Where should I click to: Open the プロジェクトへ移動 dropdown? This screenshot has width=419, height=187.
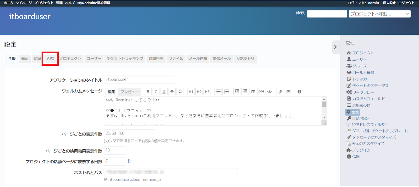379,14
